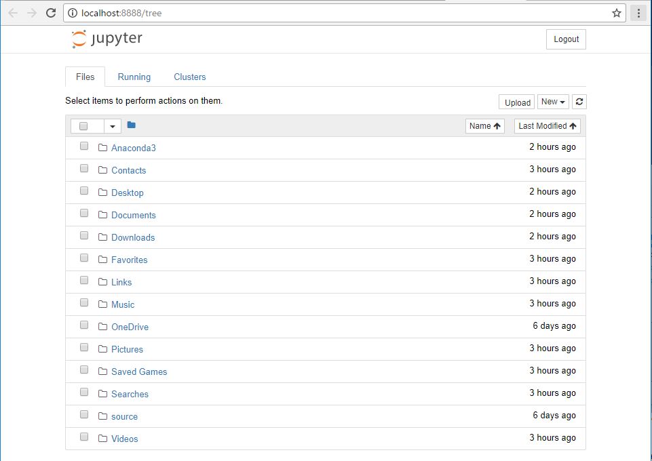This screenshot has width=652, height=461.
Task: Tick the select-all checkbox in header
Action: coord(83,126)
